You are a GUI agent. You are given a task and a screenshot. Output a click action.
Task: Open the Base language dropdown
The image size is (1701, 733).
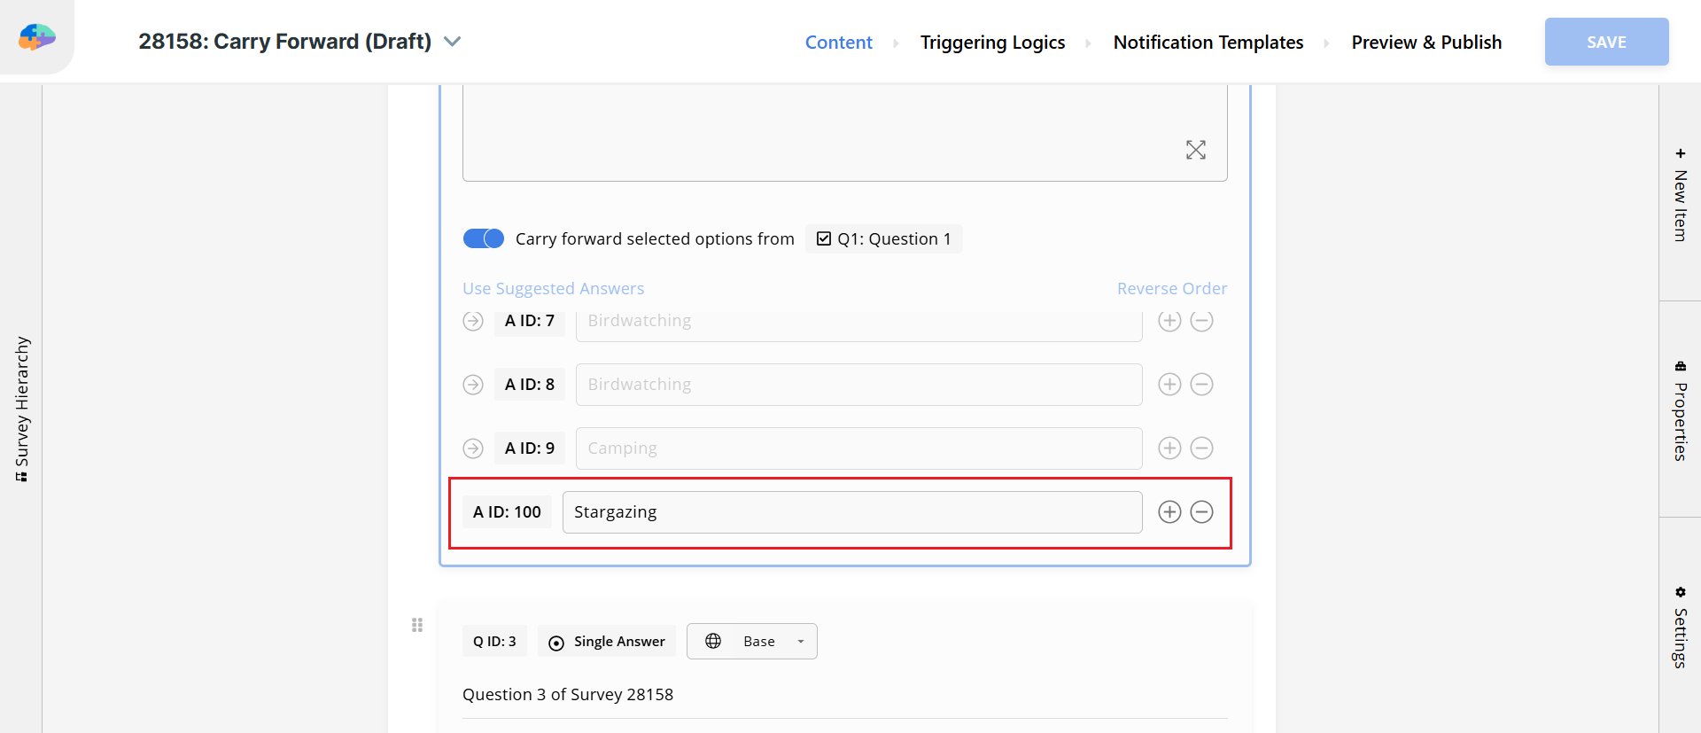[x=751, y=642]
